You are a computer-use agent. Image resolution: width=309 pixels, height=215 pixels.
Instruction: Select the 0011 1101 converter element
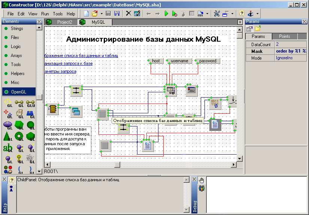pyautogui.click(x=215, y=104)
